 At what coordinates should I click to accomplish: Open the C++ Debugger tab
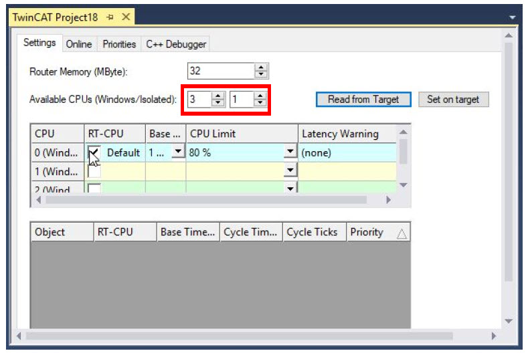point(176,44)
